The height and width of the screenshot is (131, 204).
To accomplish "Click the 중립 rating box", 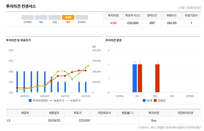I will (55, 17).
